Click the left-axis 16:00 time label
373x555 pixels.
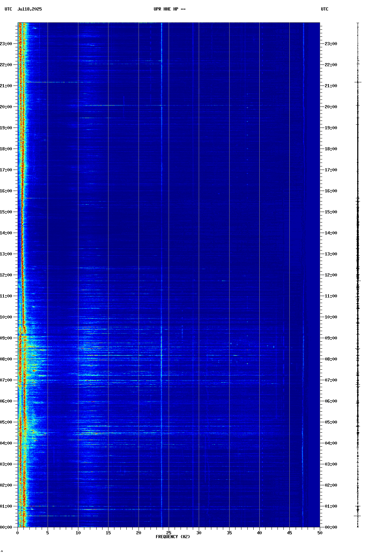click(6, 191)
